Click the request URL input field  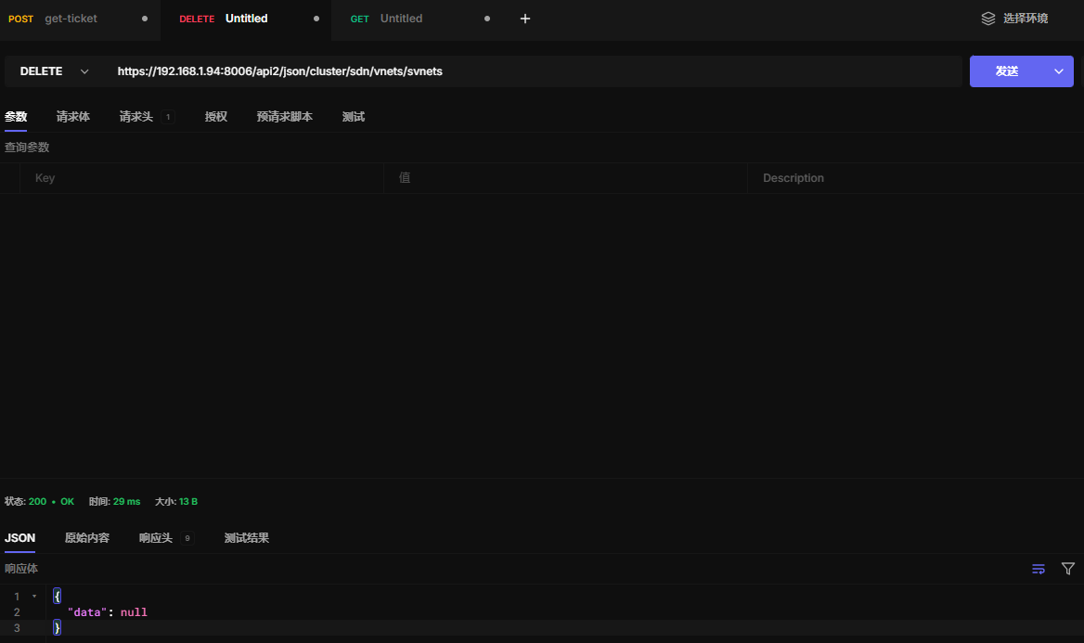[x=529, y=71]
